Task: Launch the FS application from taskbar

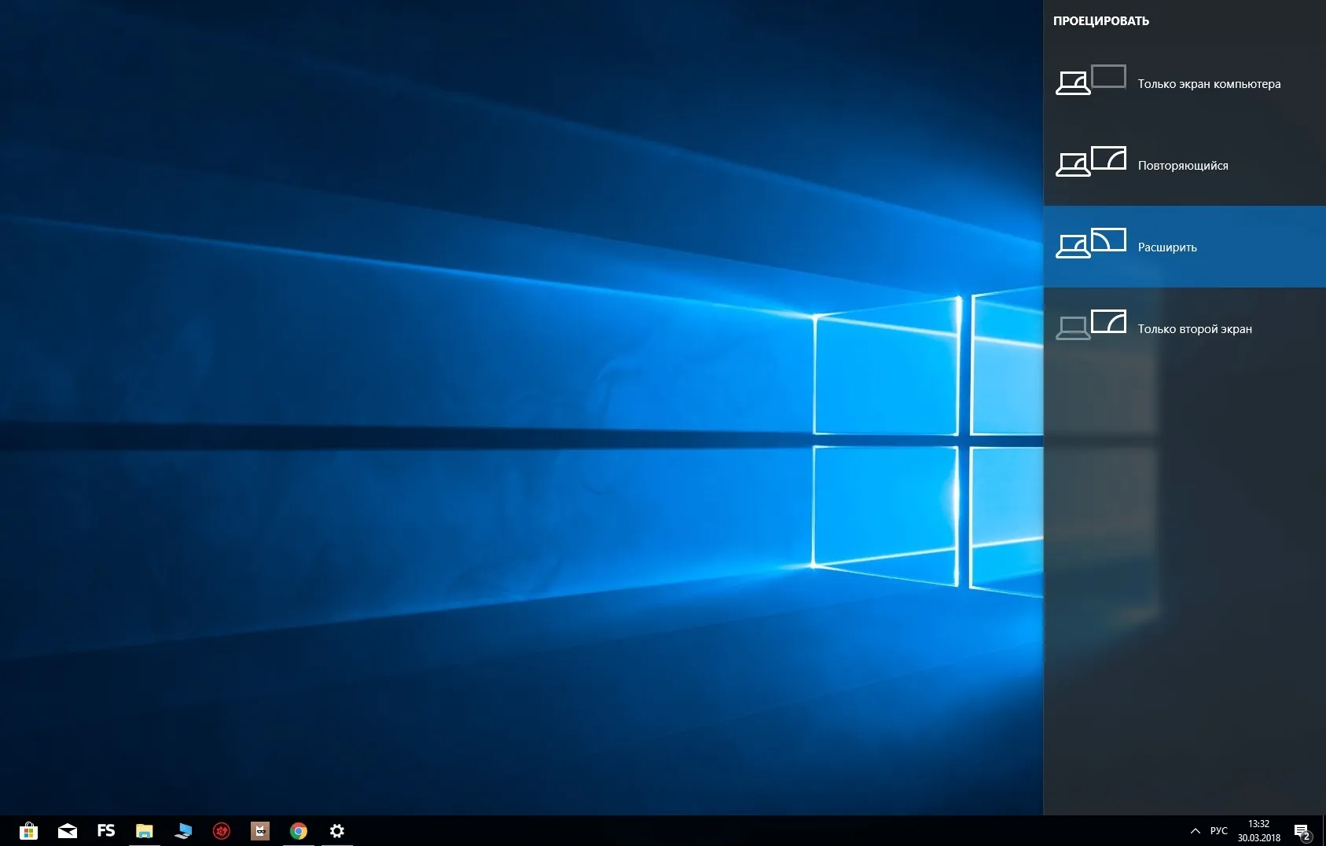Action: (106, 830)
